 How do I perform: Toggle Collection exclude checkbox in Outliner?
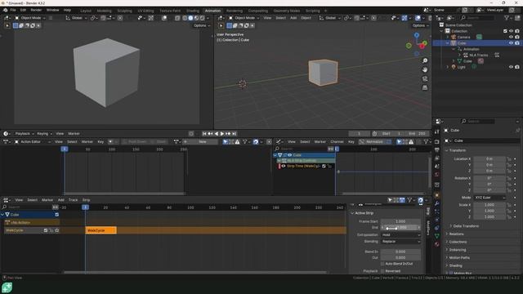click(x=505, y=31)
